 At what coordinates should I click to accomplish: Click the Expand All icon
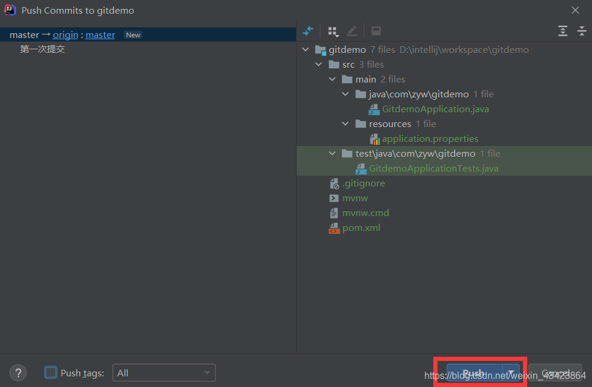[562, 31]
